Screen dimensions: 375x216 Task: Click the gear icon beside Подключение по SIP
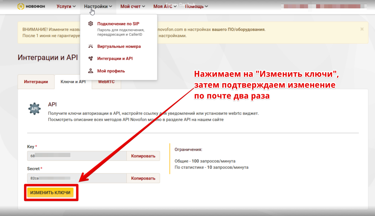click(x=91, y=24)
